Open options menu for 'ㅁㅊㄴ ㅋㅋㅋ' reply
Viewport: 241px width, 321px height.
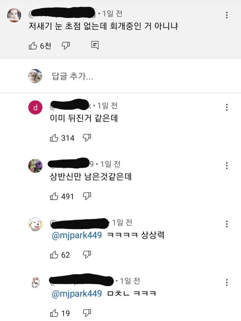pos(227,282)
